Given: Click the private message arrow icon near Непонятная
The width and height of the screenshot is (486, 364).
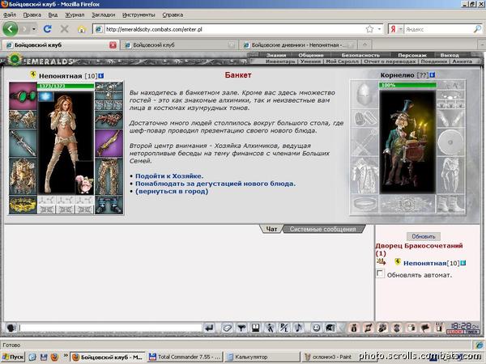Looking at the screenshot, I should (381, 262).
